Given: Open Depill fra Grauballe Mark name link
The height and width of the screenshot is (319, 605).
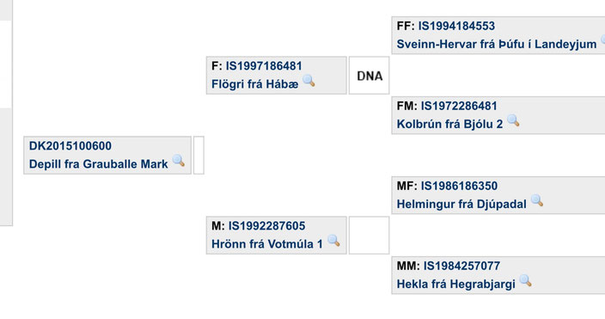Looking at the screenshot, I should pyautogui.click(x=98, y=164).
